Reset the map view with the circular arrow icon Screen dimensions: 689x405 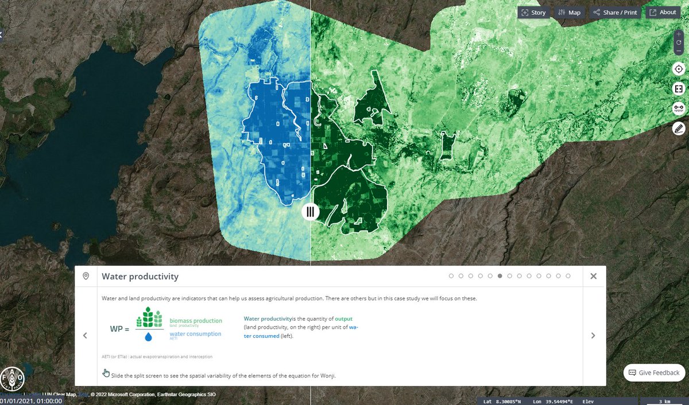click(679, 42)
